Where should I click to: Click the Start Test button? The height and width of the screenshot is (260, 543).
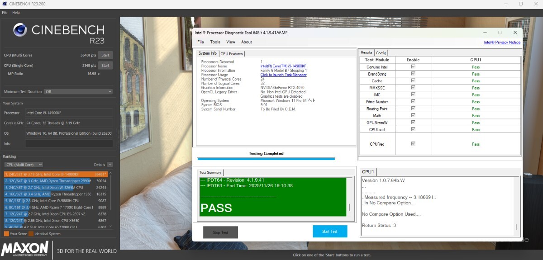(330, 231)
